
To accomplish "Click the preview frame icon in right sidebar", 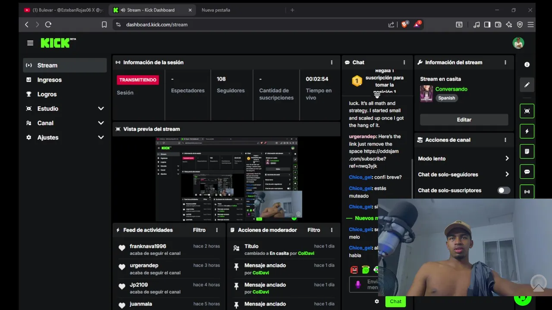I will point(527,111).
